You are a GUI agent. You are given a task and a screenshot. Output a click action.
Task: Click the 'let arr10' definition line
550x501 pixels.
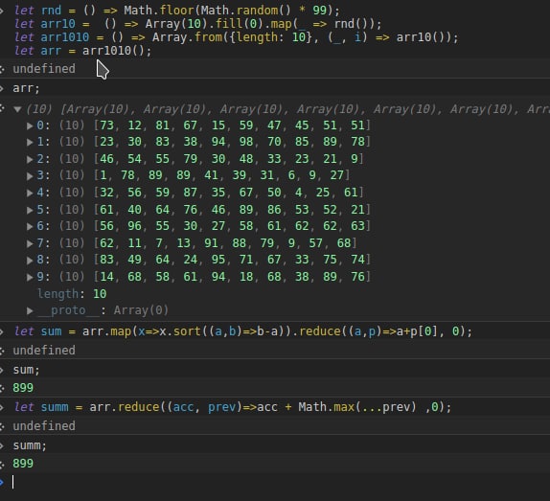[x=197, y=24]
